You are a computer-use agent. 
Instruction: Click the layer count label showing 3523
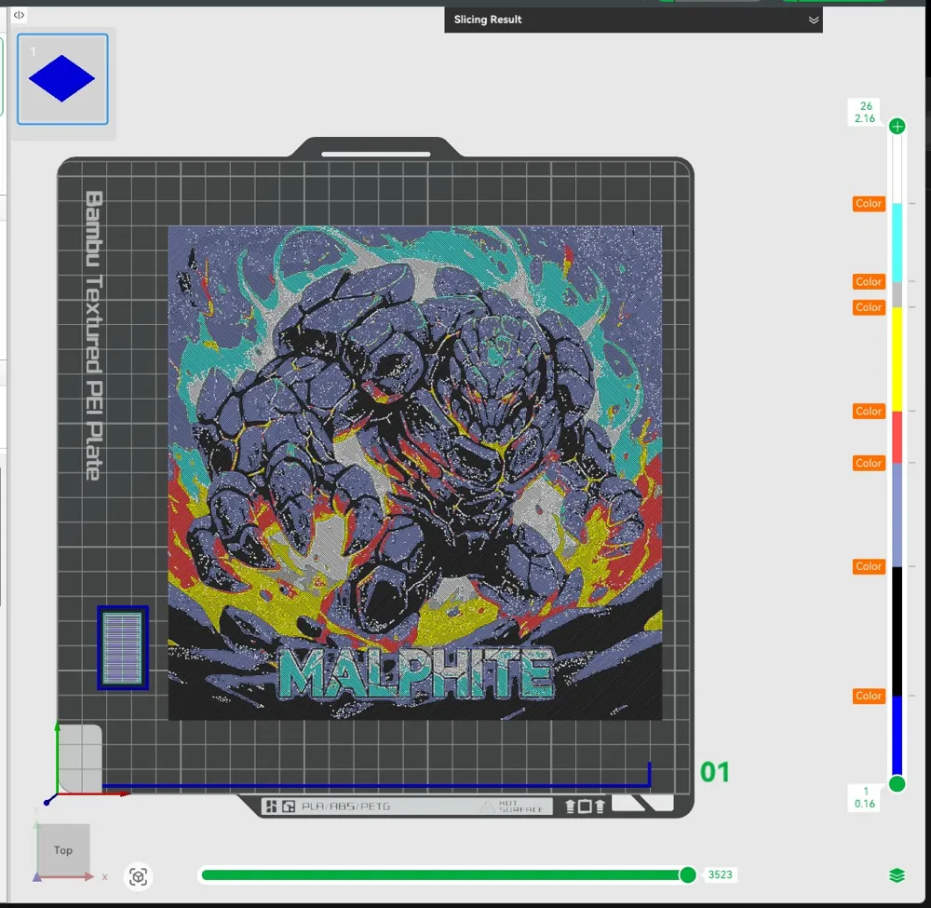[720, 874]
